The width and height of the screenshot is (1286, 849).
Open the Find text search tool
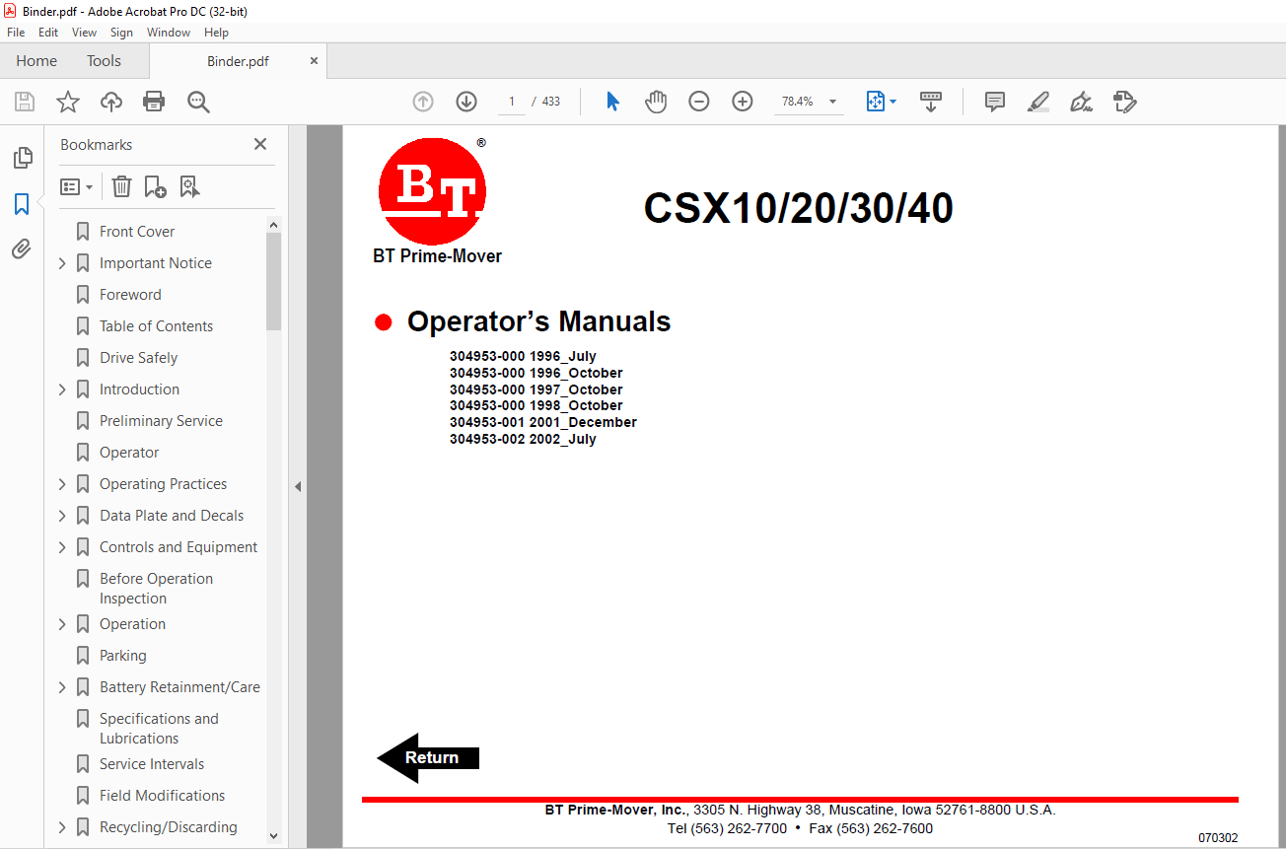[x=199, y=102]
